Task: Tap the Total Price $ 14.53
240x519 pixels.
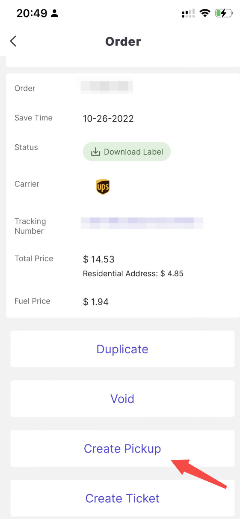Action: click(x=99, y=259)
